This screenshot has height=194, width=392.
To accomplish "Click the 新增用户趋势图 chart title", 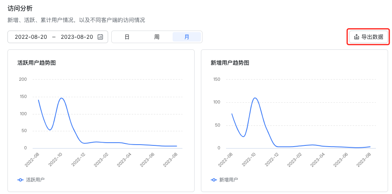I will (x=230, y=63).
